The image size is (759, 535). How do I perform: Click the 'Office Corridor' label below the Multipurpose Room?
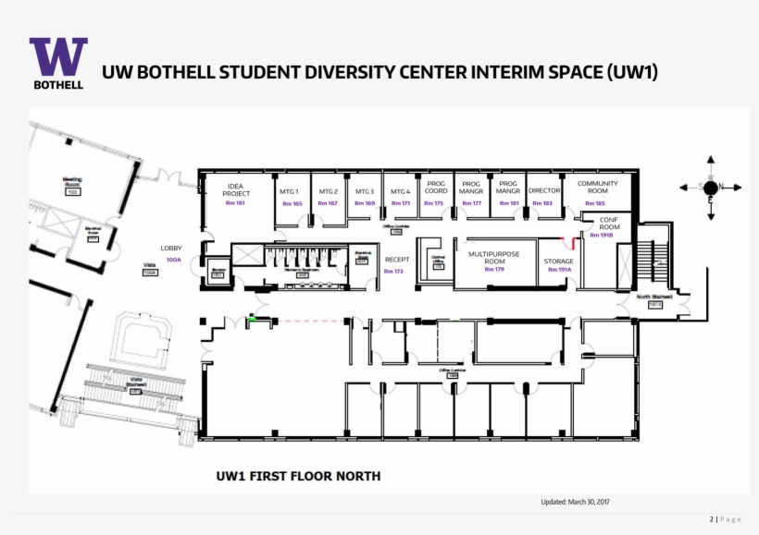coord(453,371)
